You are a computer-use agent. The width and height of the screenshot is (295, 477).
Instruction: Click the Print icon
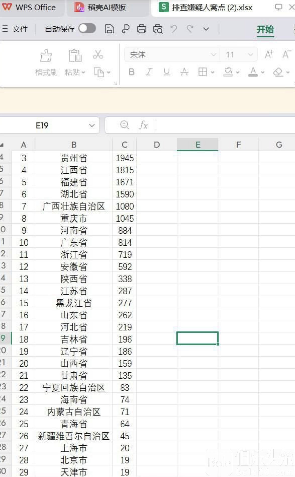[141, 29]
